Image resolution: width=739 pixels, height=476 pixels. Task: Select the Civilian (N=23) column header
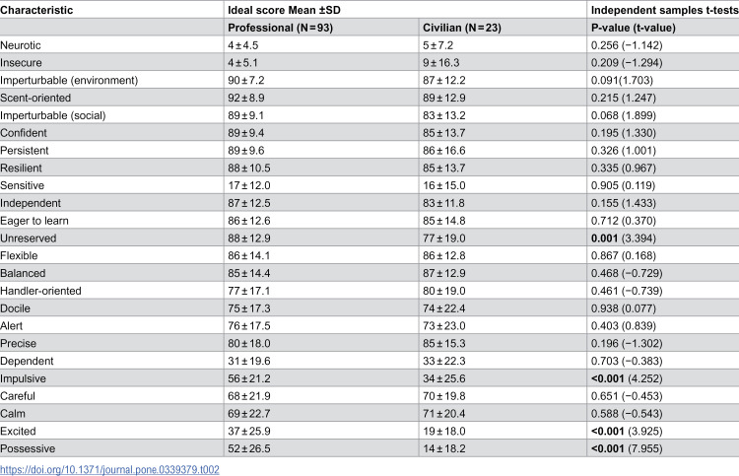[462, 28]
